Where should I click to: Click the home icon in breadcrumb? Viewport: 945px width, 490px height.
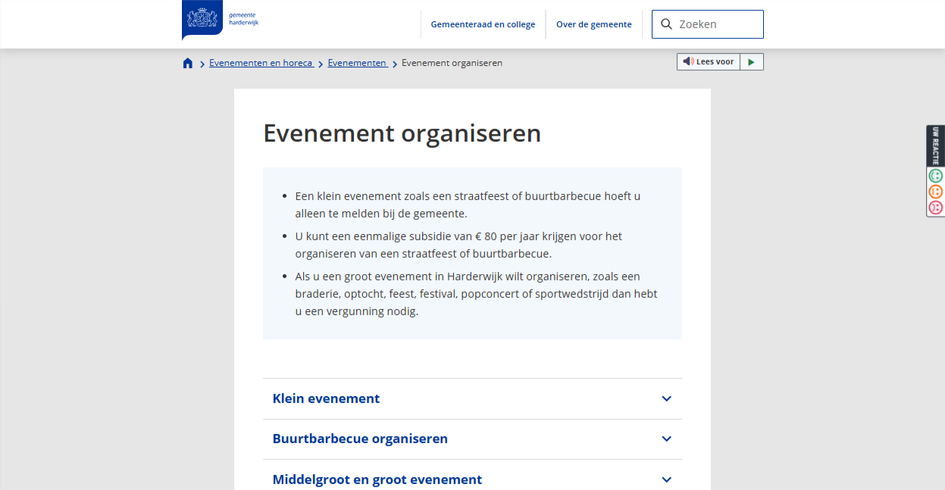coord(188,63)
